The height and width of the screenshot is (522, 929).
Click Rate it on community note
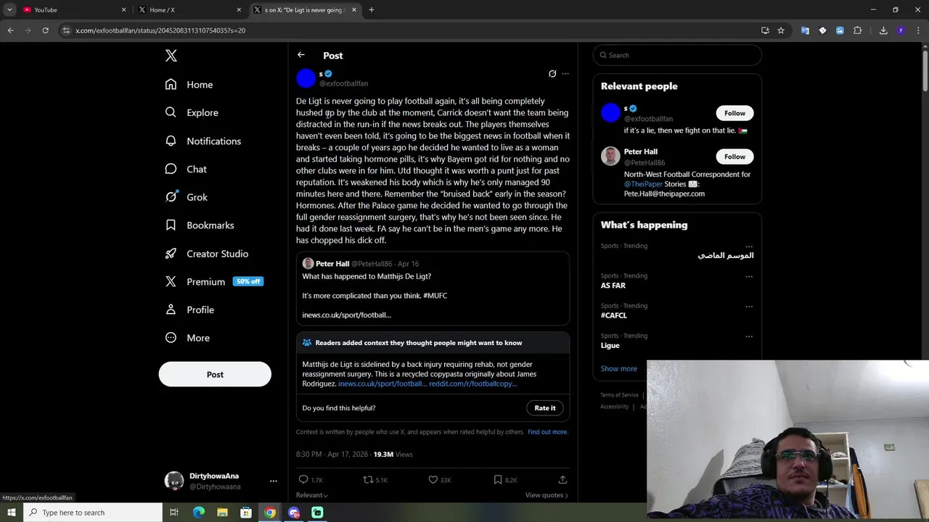(x=545, y=408)
